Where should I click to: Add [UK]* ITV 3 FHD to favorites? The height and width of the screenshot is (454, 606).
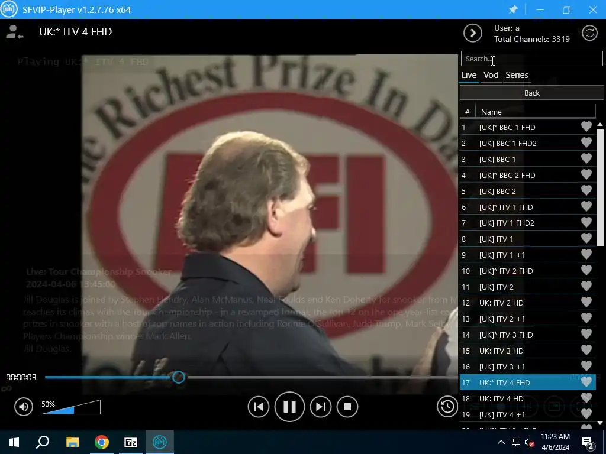pyautogui.click(x=586, y=335)
